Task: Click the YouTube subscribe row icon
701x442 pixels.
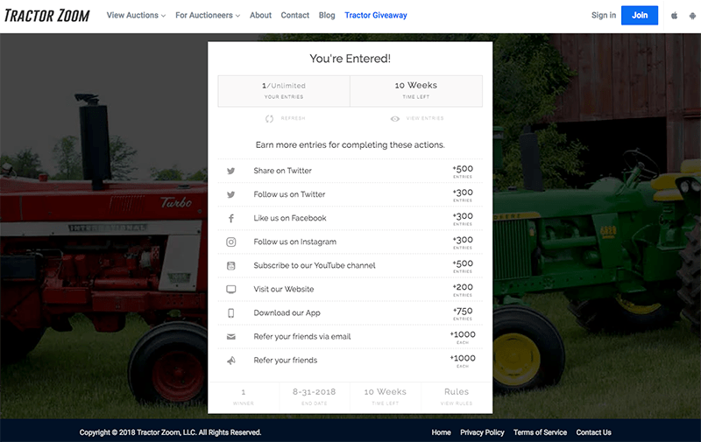Action: [x=230, y=266]
